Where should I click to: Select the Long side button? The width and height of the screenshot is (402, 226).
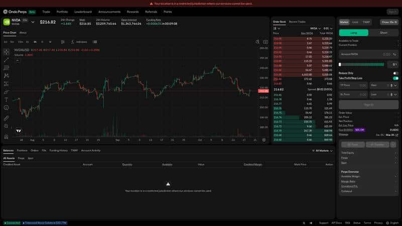[x=354, y=33]
